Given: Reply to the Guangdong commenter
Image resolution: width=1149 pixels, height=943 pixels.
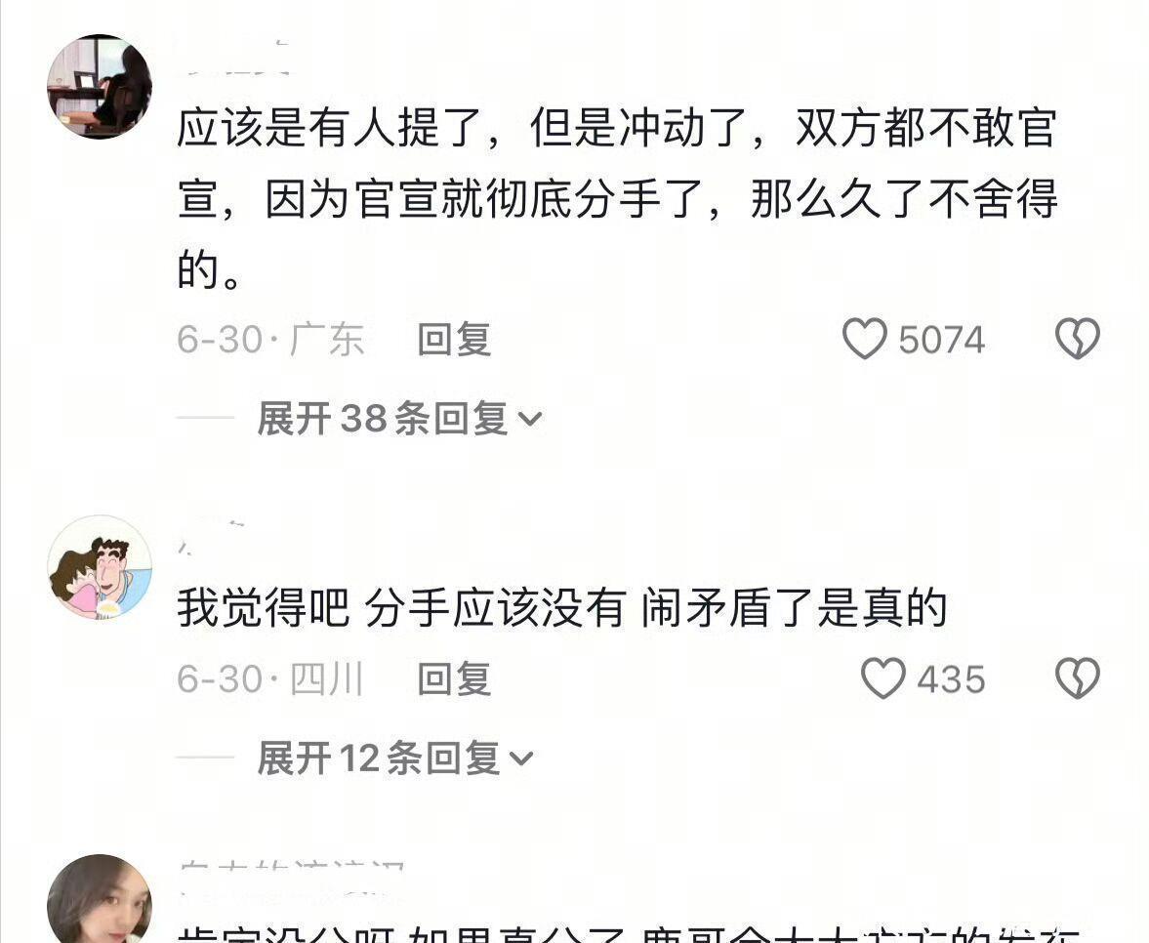Looking at the screenshot, I should pyautogui.click(x=454, y=340).
